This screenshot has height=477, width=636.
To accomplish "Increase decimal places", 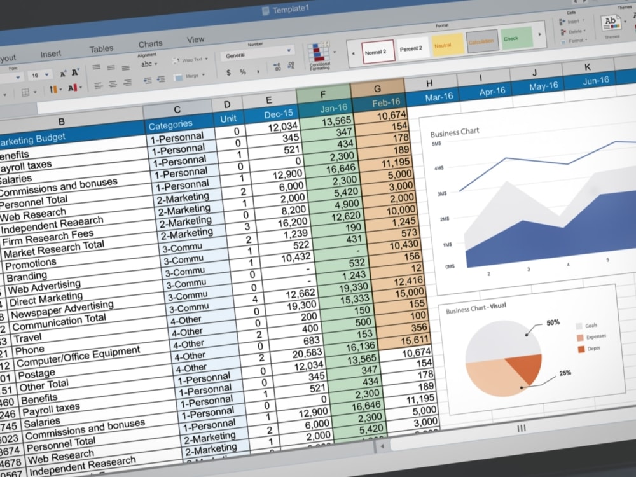I will pyautogui.click(x=277, y=67).
